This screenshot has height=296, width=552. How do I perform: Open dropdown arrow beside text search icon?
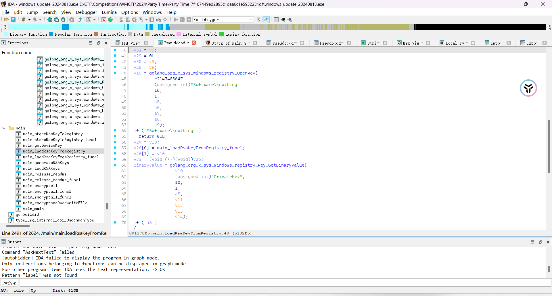click(94, 20)
